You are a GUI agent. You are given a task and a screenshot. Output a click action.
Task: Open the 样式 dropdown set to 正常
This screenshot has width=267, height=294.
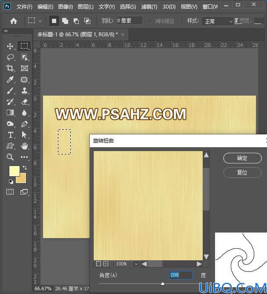pyautogui.click(x=217, y=21)
